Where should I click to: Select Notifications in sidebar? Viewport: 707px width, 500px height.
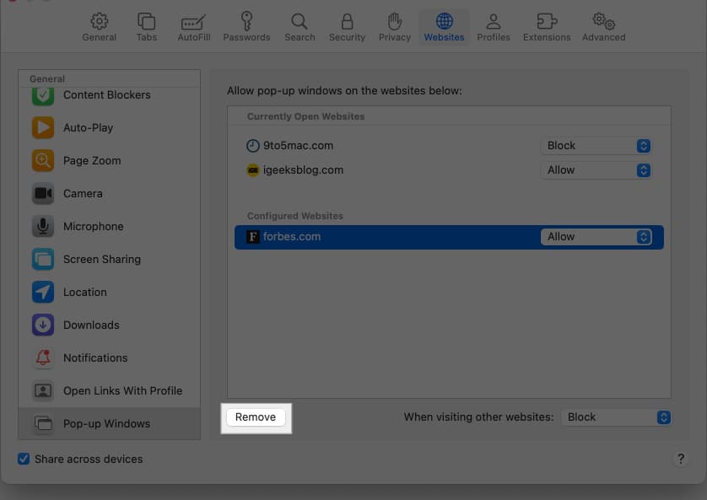(95, 358)
